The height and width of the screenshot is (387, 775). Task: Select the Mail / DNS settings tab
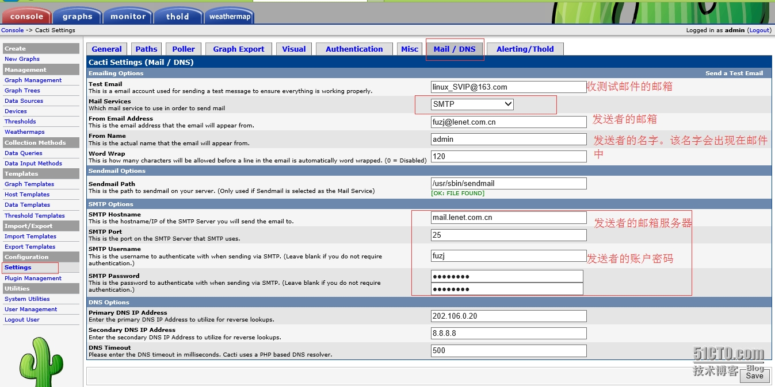coord(455,49)
